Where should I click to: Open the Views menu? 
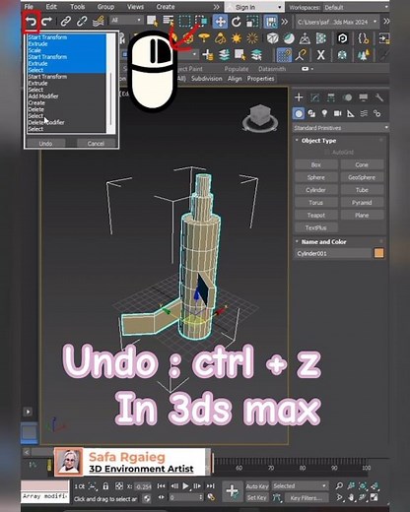tap(135, 7)
